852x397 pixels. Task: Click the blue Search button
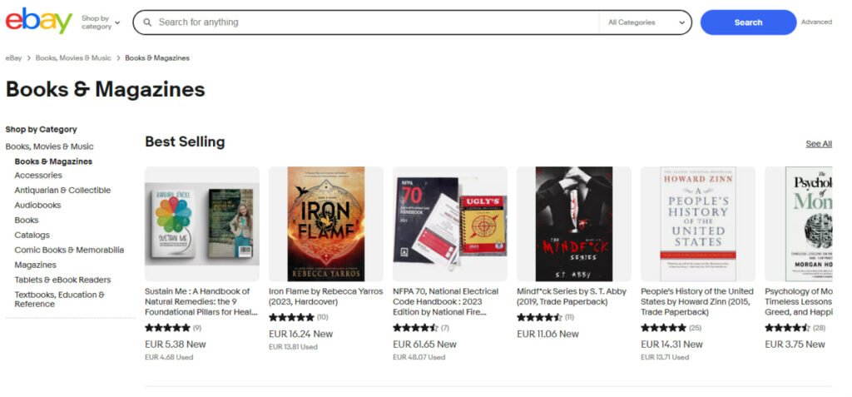(x=748, y=22)
